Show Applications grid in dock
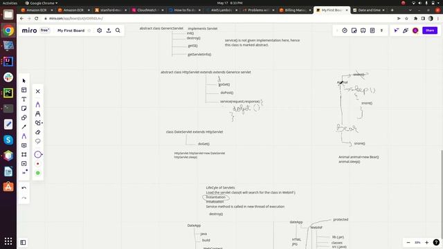This screenshot has width=443, height=249. pos(8,241)
